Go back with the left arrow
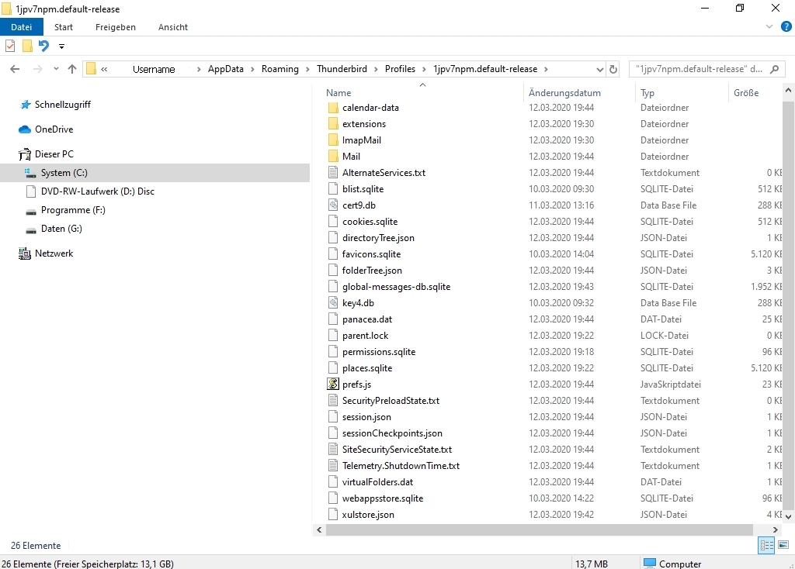This screenshot has height=569, width=795. click(15, 69)
